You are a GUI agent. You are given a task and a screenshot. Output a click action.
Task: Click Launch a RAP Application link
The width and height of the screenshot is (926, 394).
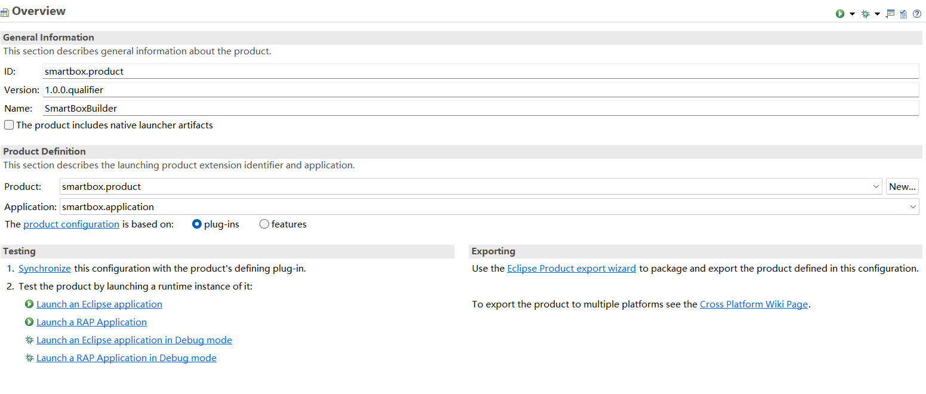[x=91, y=322]
